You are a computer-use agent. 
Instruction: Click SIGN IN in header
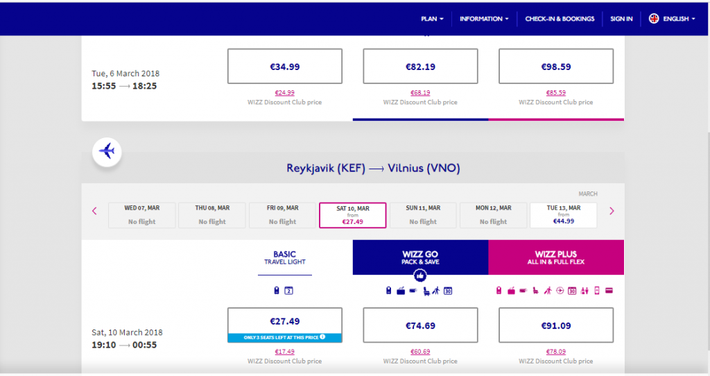point(621,19)
